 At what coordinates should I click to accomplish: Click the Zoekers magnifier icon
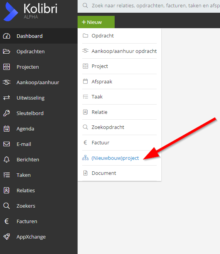point(7,206)
